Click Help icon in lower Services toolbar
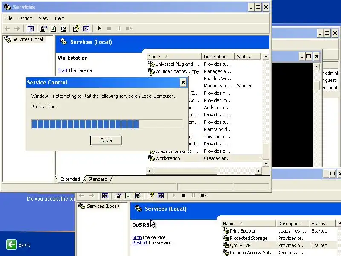The image size is (341, 256). tap(150, 195)
